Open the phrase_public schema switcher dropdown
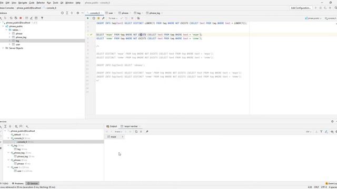The image size is (337, 189). (x=313, y=18)
